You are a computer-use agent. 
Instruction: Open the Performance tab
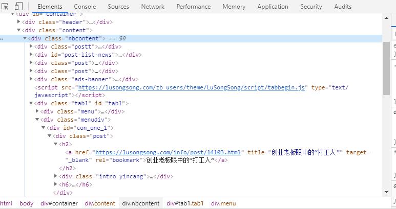[194, 7]
